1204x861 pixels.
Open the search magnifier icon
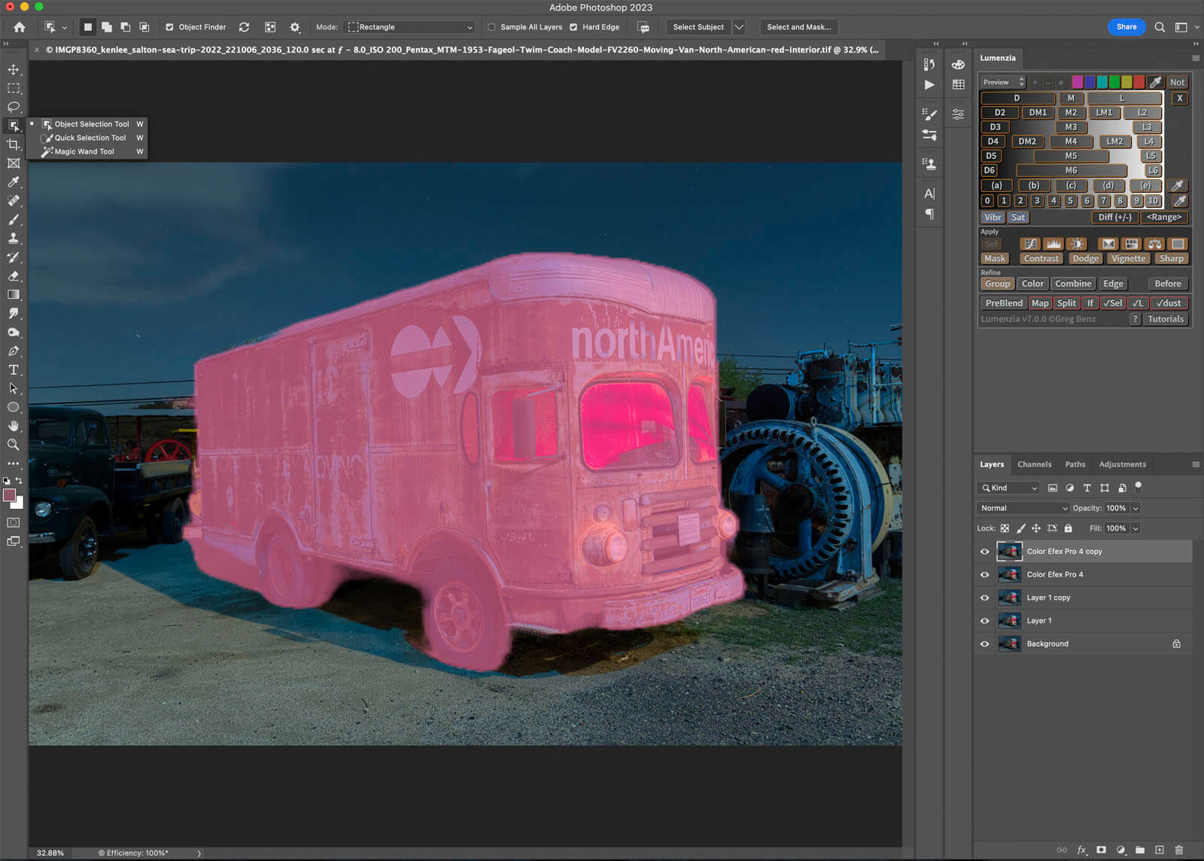click(x=1160, y=27)
